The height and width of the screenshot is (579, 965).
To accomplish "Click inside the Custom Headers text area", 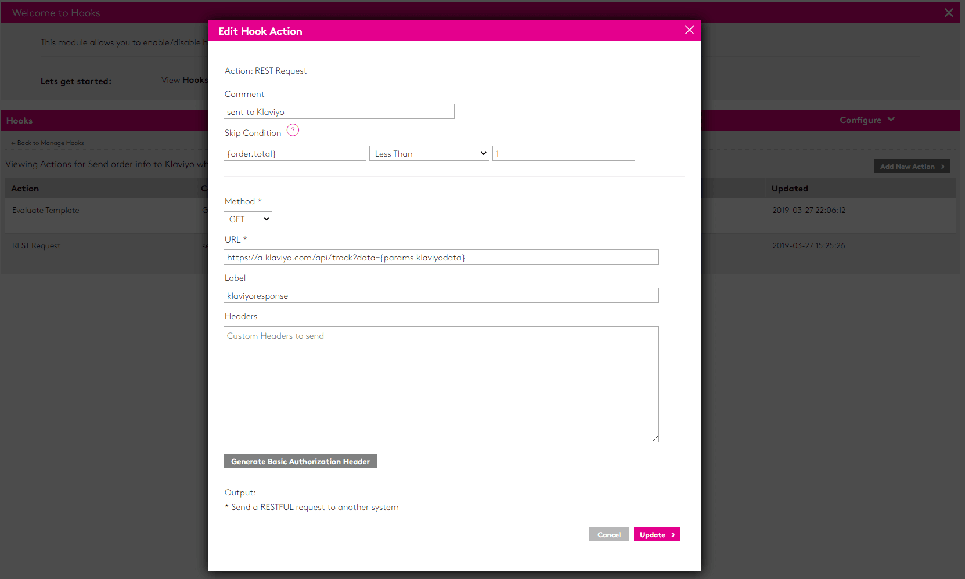I will pos(441,383).
